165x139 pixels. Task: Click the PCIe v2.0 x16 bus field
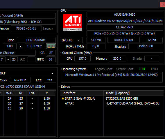click(x=125, y=33)
